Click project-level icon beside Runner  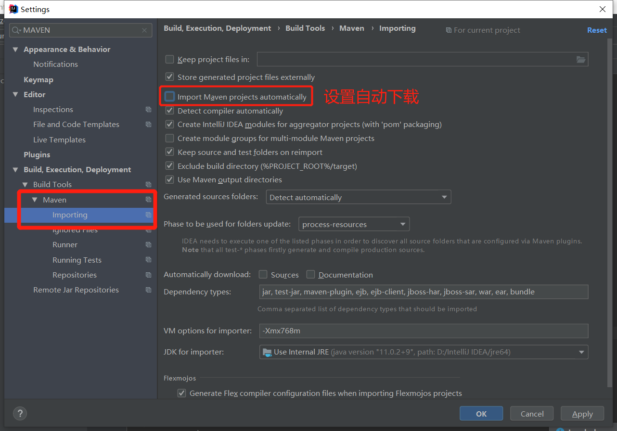pyautogui.click(x=148, y=245)
